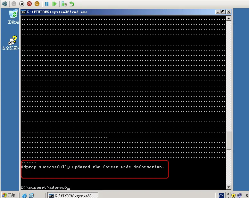Image resolution: width=249 pixels, height=198 pixels.
Task: Click the network connection tray icon
Action: [x=239, y=196]
